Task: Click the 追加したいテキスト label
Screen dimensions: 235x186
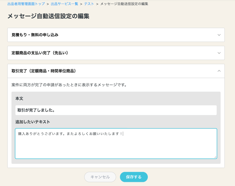Action: [33, 122]
